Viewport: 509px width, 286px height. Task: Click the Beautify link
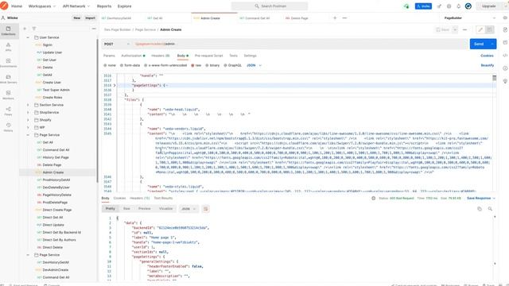click(x=488, y=65)
